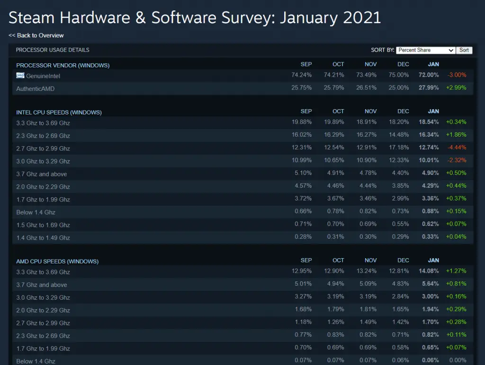Click the survey title January 2021 heading
The height and width of the screenshot is (365, 485).
195,18
